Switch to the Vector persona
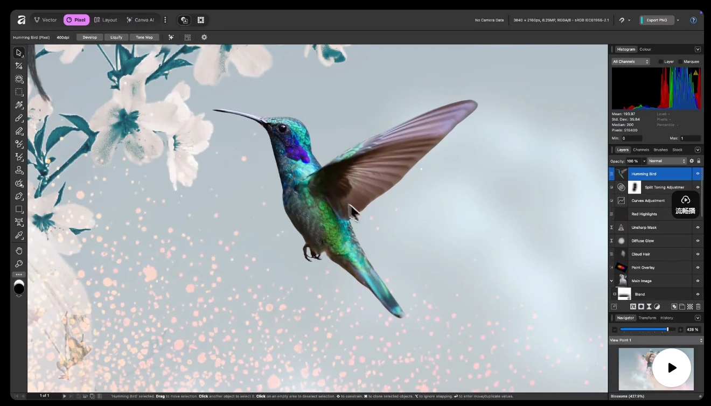The height and width of the screenshot is (406, 711). tap(45, 20)
